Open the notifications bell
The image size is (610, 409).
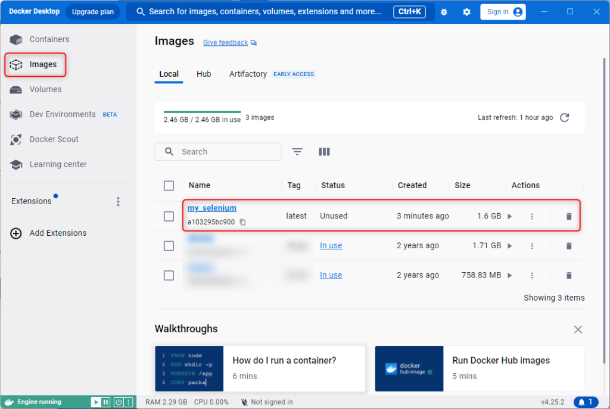(x=586, y=402)
